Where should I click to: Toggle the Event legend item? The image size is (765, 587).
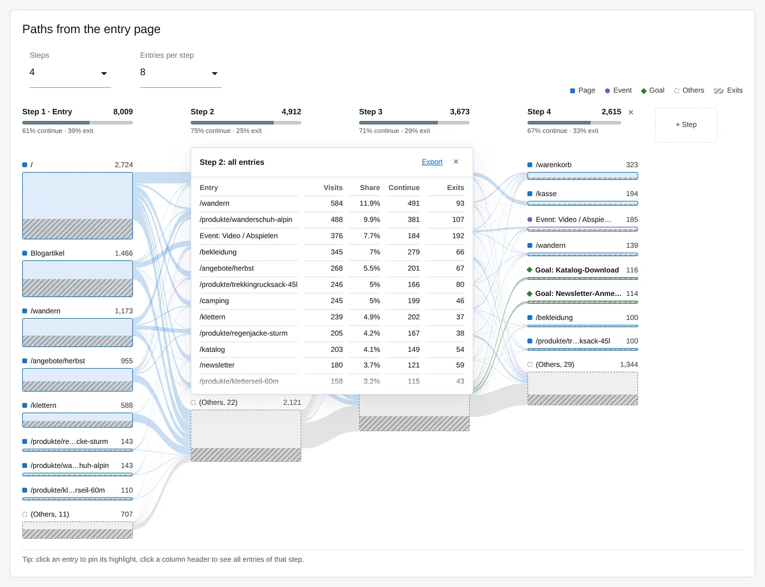[618, 90]
